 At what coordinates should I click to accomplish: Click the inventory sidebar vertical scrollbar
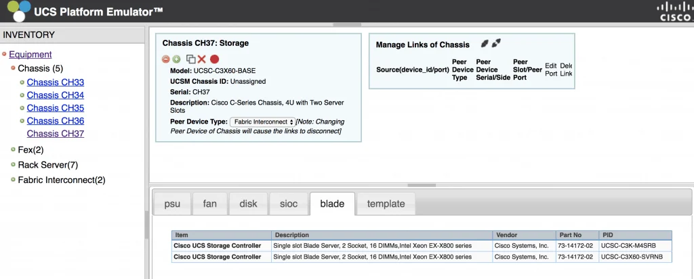(x=147, y=225)
